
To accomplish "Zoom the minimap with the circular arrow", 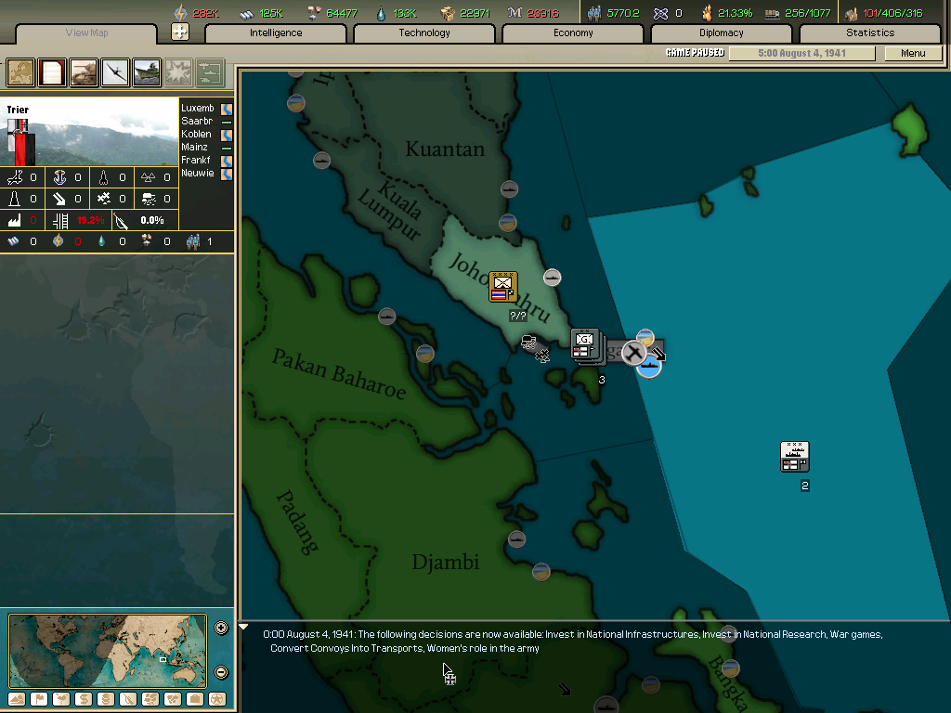I will (221, 628).
